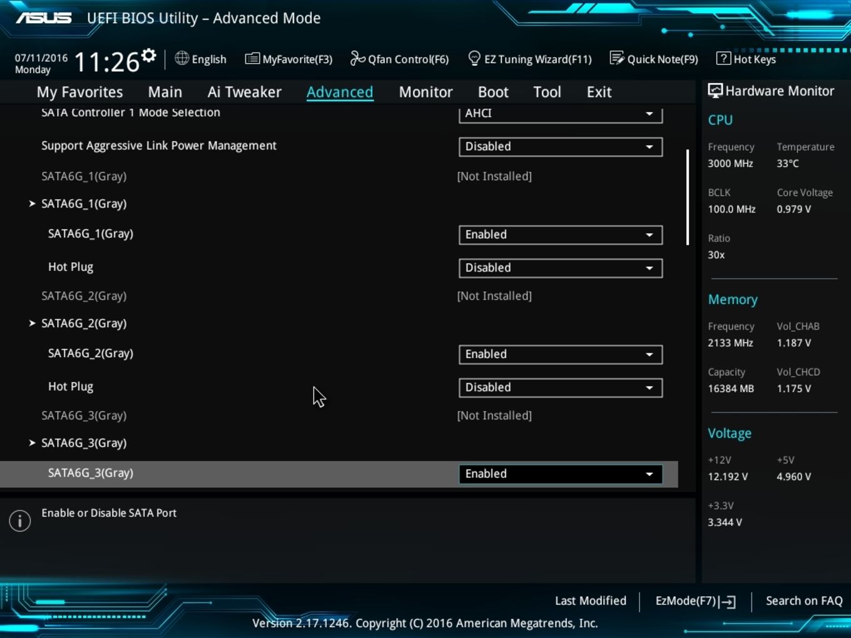Go to the Ai Tweaker tab

[x=245, y=92]
